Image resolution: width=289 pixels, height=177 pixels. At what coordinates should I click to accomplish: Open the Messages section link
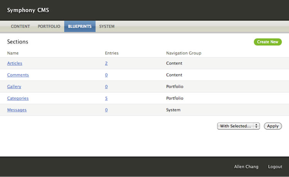17,110
